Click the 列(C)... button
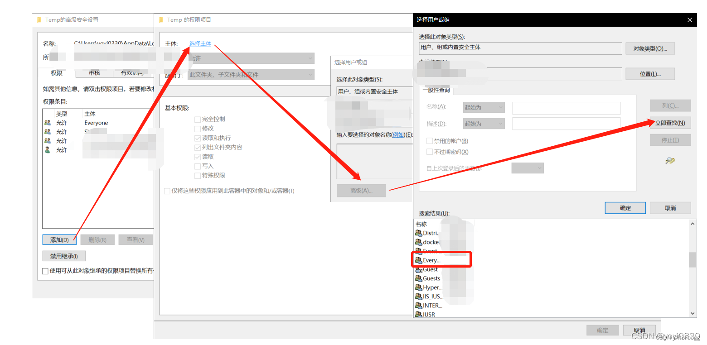This screenshot has height=345, width=707. [x=670, y=105]
